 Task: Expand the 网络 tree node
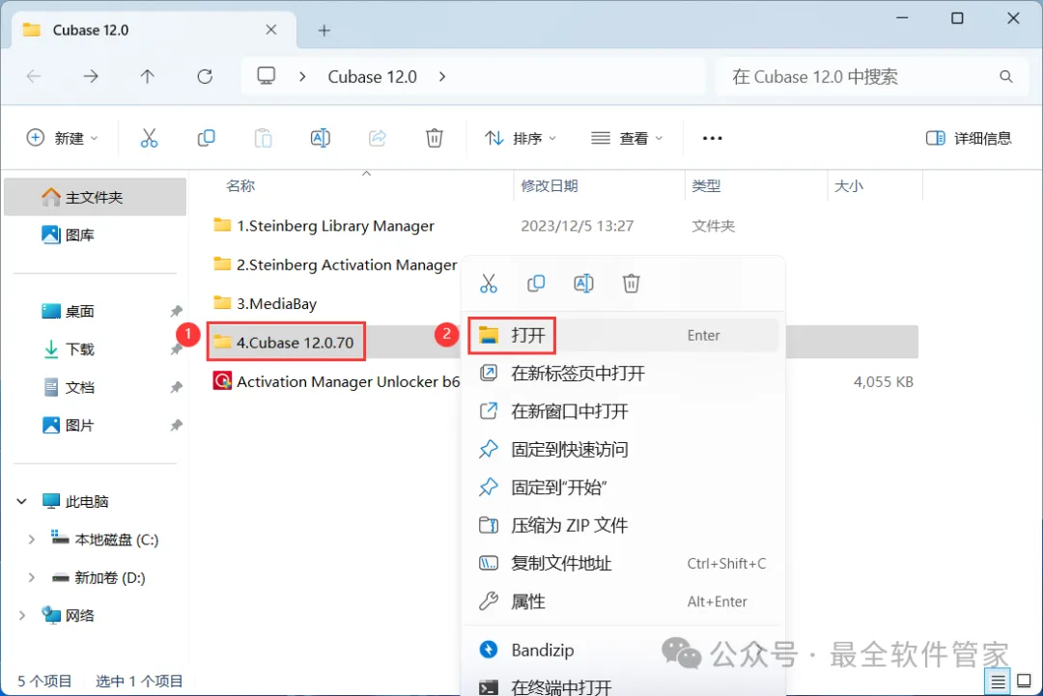(x=22, y=616)
